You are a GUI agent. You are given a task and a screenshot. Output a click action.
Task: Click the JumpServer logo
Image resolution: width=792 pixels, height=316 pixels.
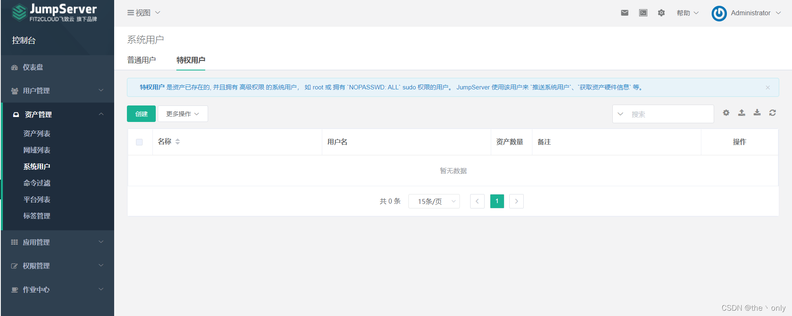(x=55, y=13)
